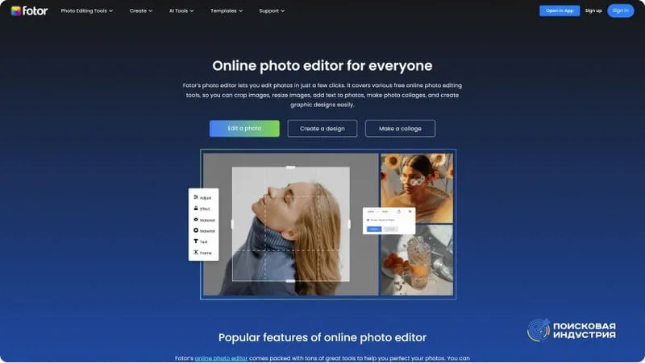Toggle the Keep Aspect Ratio checkbox

(x=369, y=220)
